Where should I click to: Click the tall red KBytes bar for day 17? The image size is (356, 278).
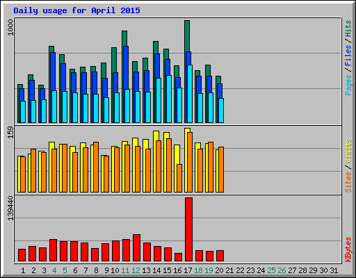pyautogui.click(x=188, y=229)
